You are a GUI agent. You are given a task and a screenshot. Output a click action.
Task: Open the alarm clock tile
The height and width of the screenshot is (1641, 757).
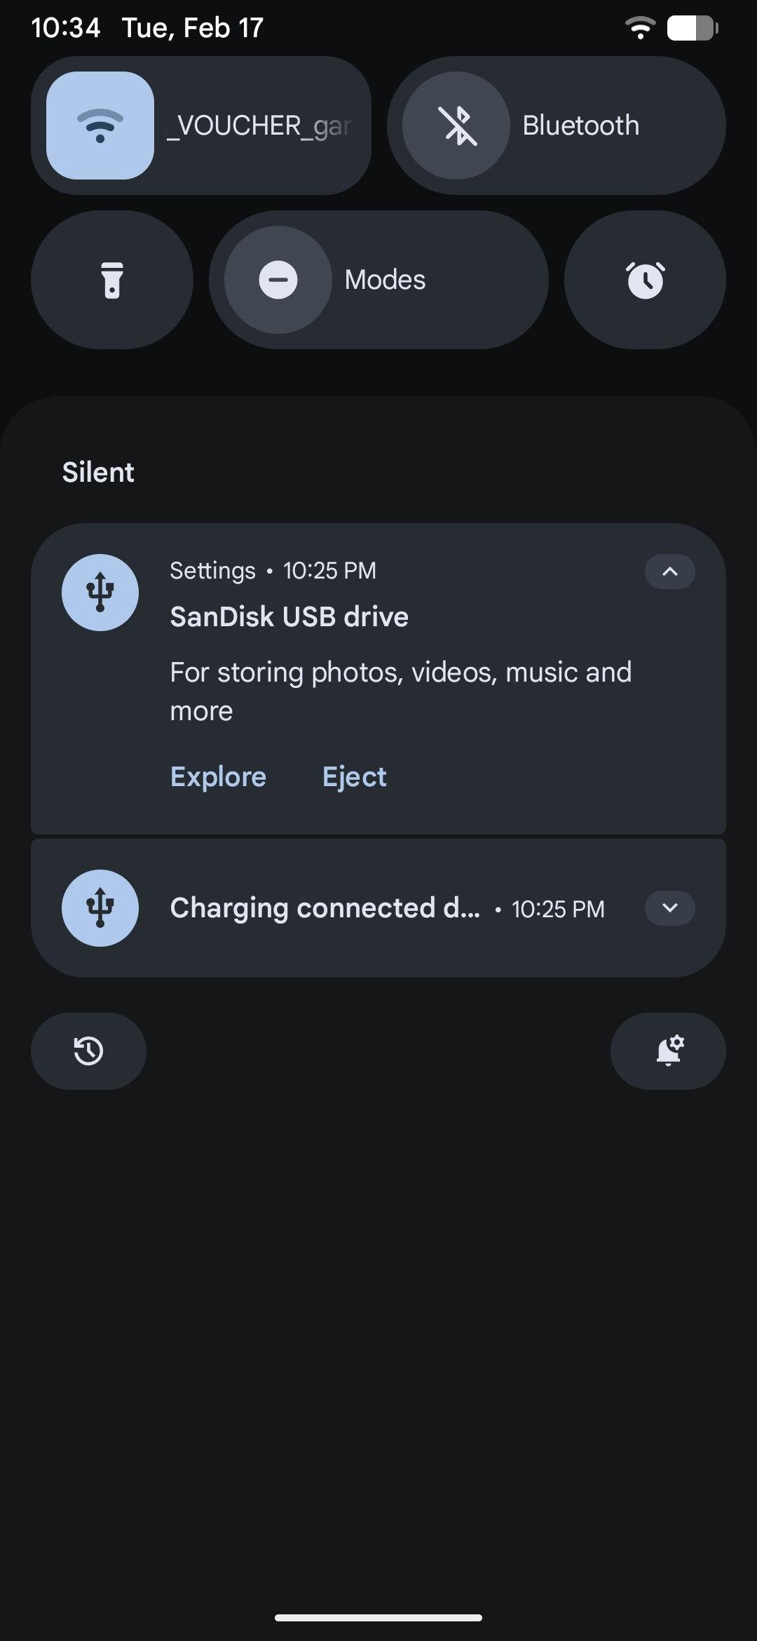pyautogui.click(x=645, y=280)
